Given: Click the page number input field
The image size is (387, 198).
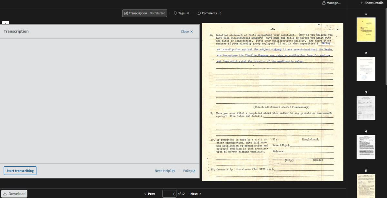Looking at the screenshot, I should [169, 194].
